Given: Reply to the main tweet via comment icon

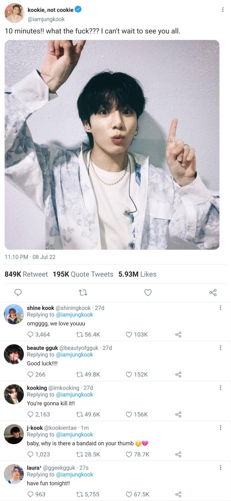Looking at the screenshot, I should click(x=18, y=293).
